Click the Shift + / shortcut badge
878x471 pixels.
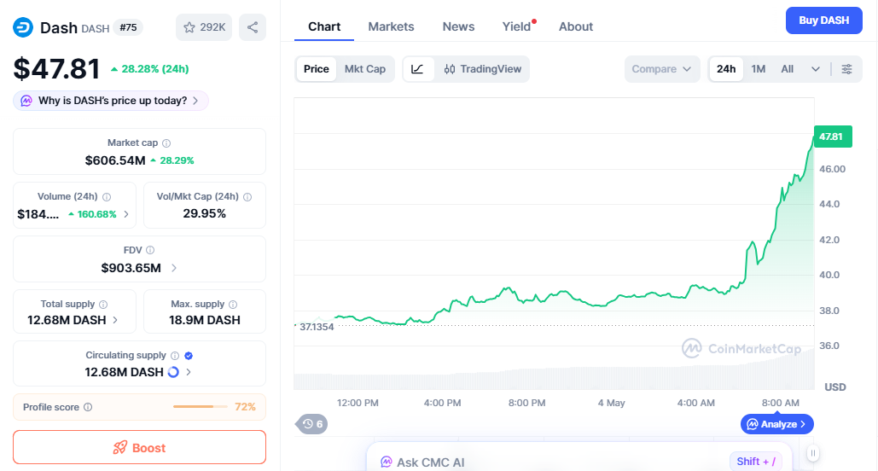point(756,462)
